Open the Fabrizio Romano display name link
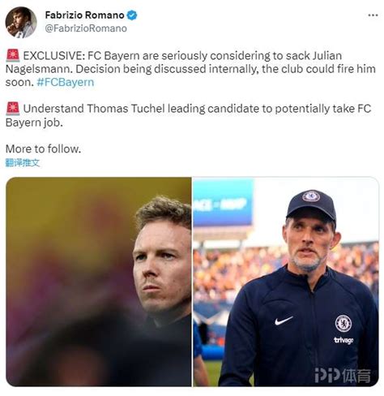Image resolution: width=384 pixels, height=396 pixels. pyautogui.click(x=84, y=15)
